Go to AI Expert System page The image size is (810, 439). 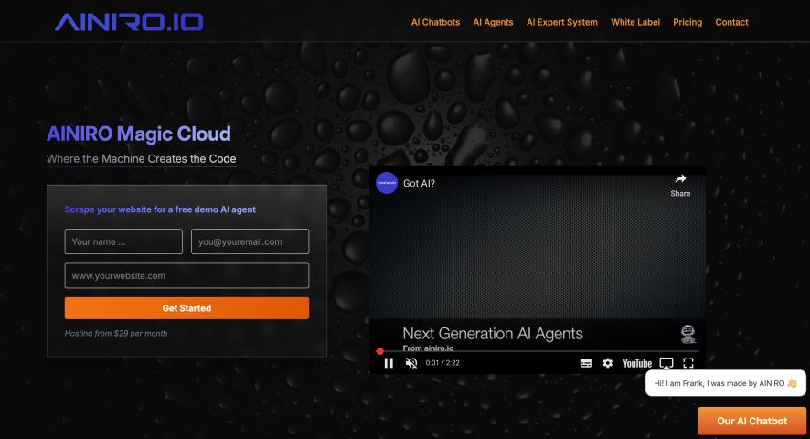tap(561, 22)
